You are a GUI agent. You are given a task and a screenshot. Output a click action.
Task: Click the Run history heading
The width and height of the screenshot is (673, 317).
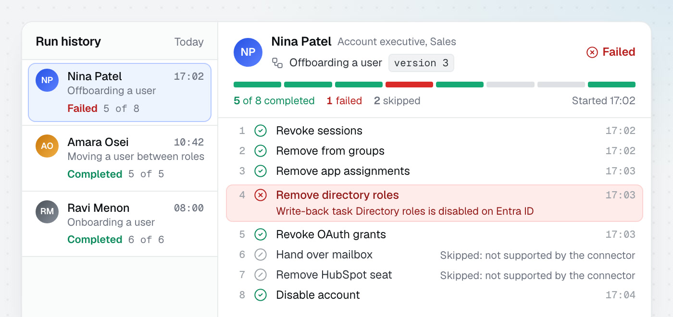coord(68,42)
